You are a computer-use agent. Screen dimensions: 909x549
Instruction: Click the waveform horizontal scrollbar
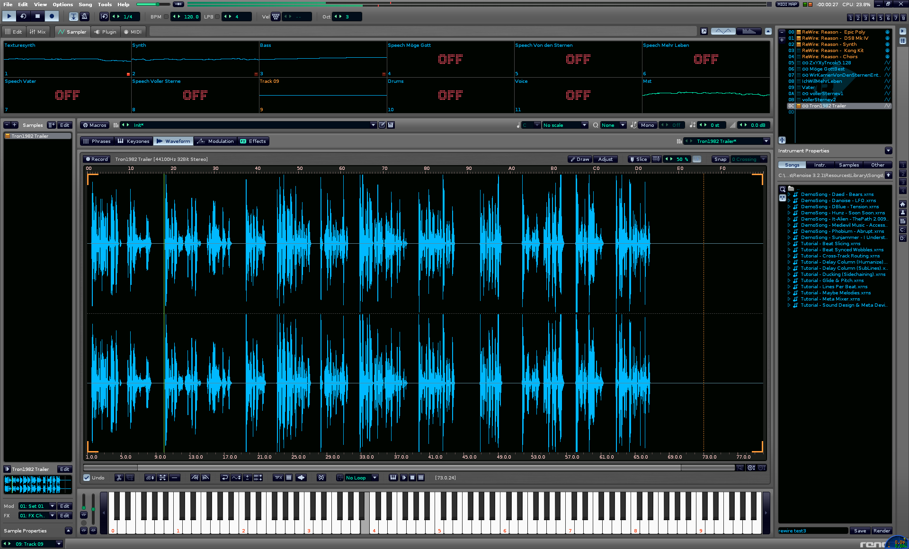409,468
